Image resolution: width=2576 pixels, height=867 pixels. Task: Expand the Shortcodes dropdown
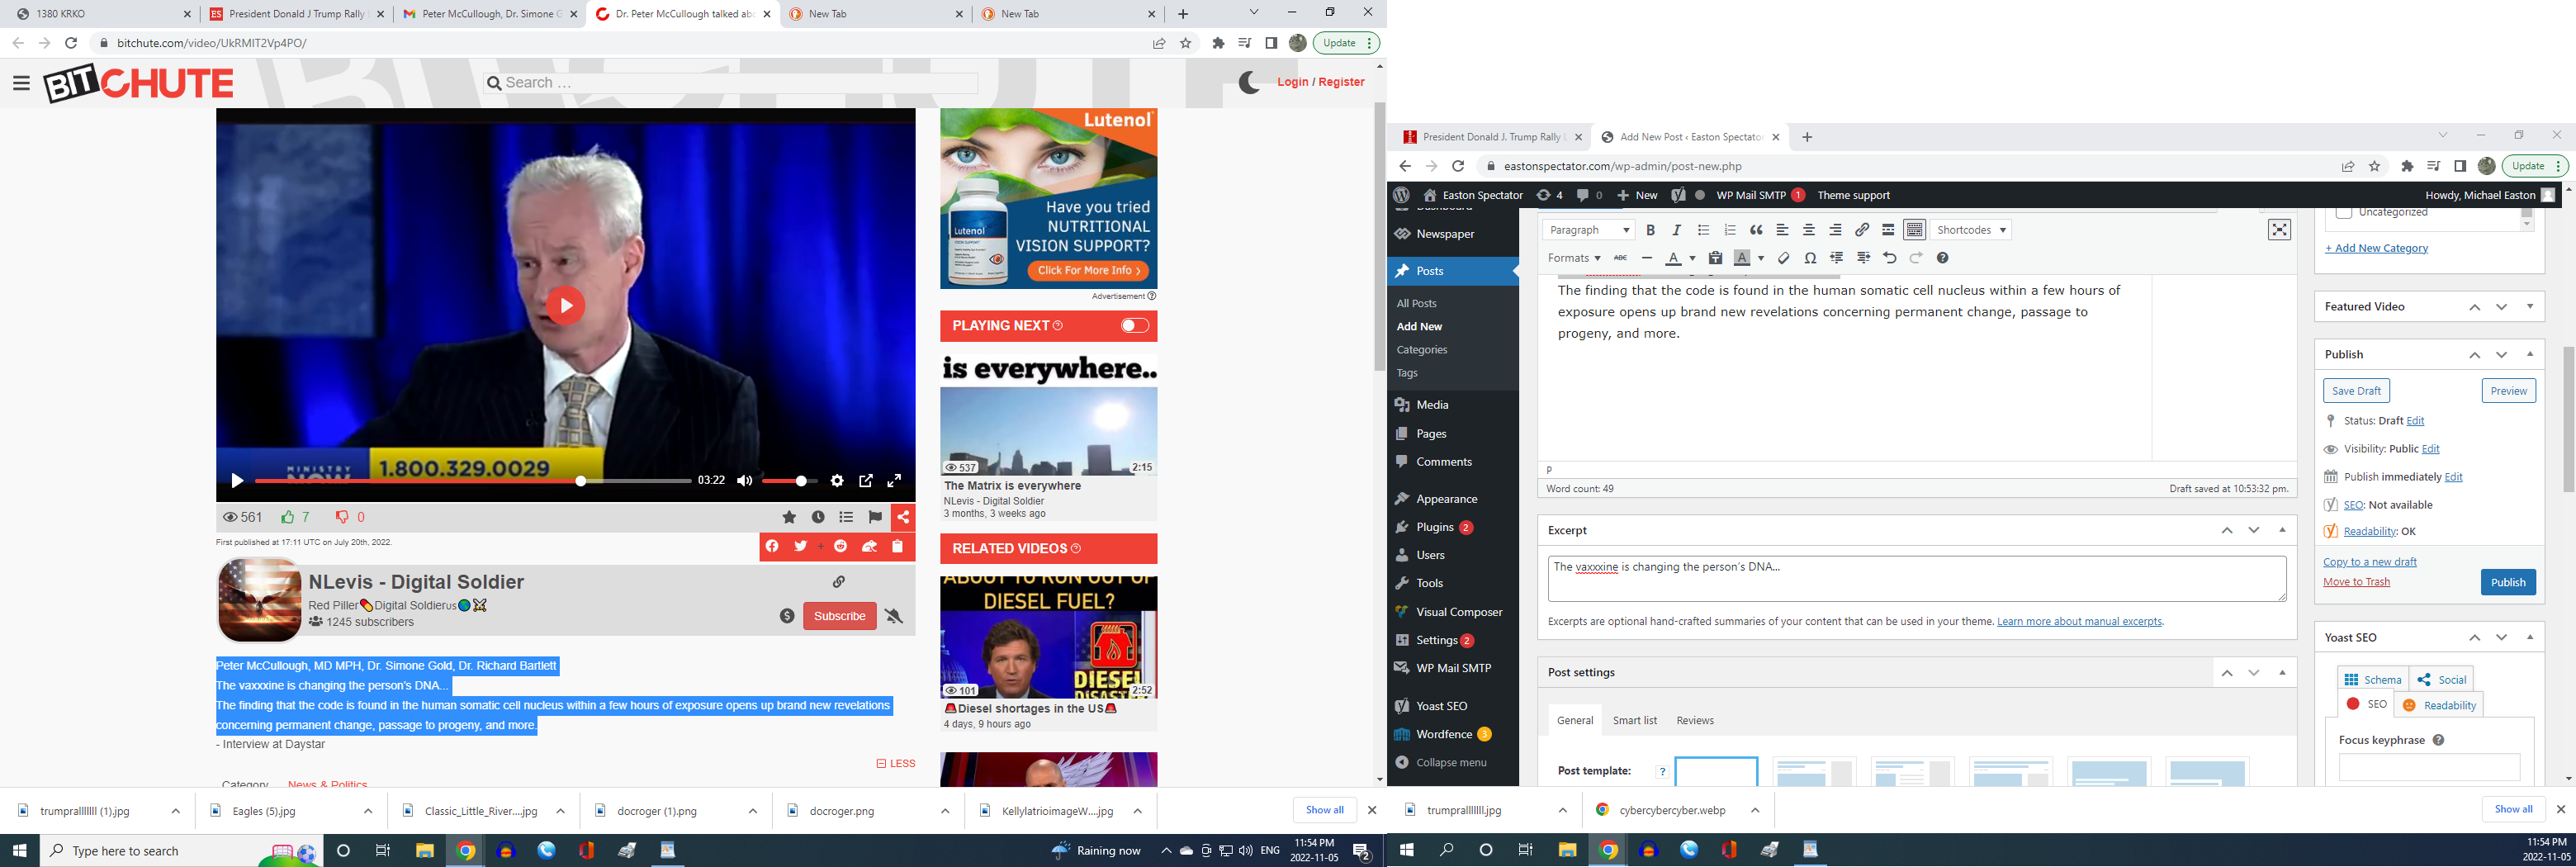click(1971, 230)
